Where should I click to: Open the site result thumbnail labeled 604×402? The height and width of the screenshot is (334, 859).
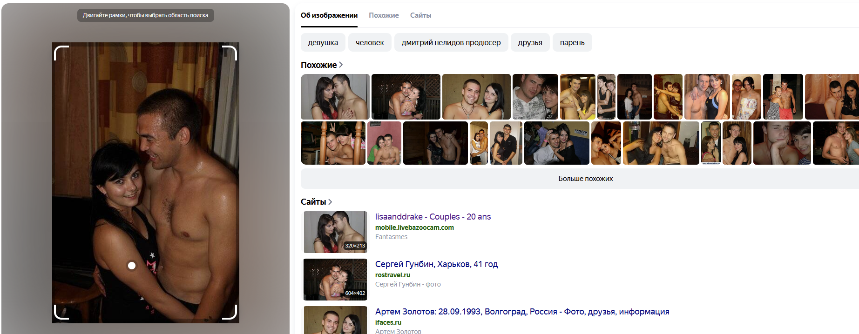coord(335,280)
